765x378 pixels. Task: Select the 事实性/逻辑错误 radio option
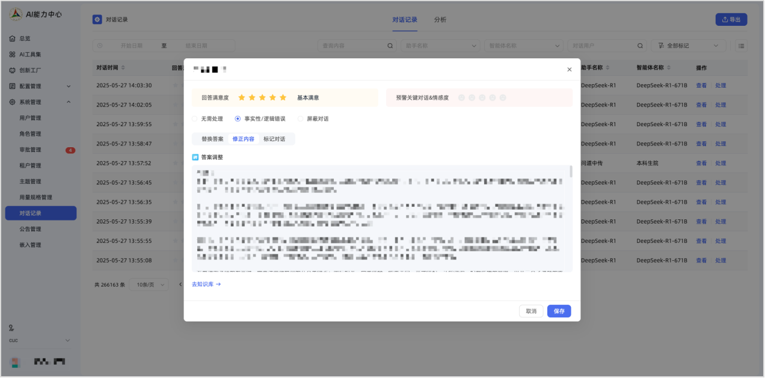(238, 119)
